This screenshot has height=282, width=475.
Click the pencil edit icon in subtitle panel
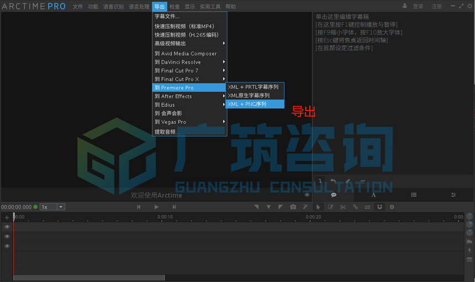click(347, 181)
